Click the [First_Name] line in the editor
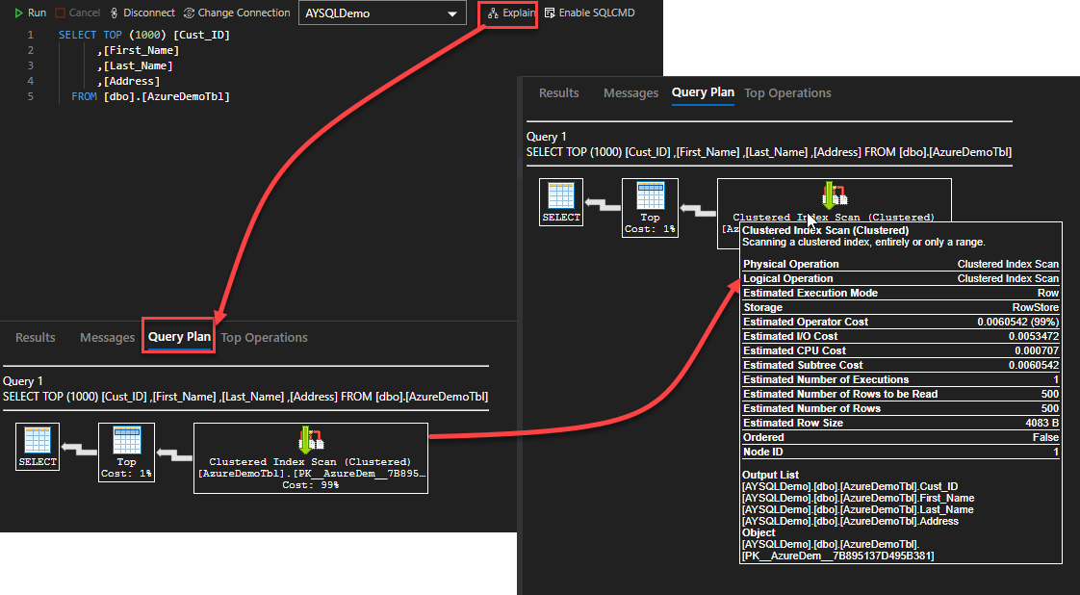This screenshot has width=1080, height=595. click(138, 50)
